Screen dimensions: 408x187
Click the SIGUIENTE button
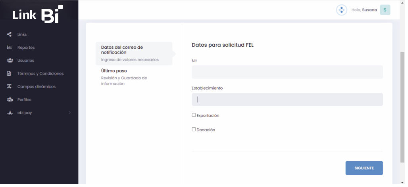click(364, 168)
